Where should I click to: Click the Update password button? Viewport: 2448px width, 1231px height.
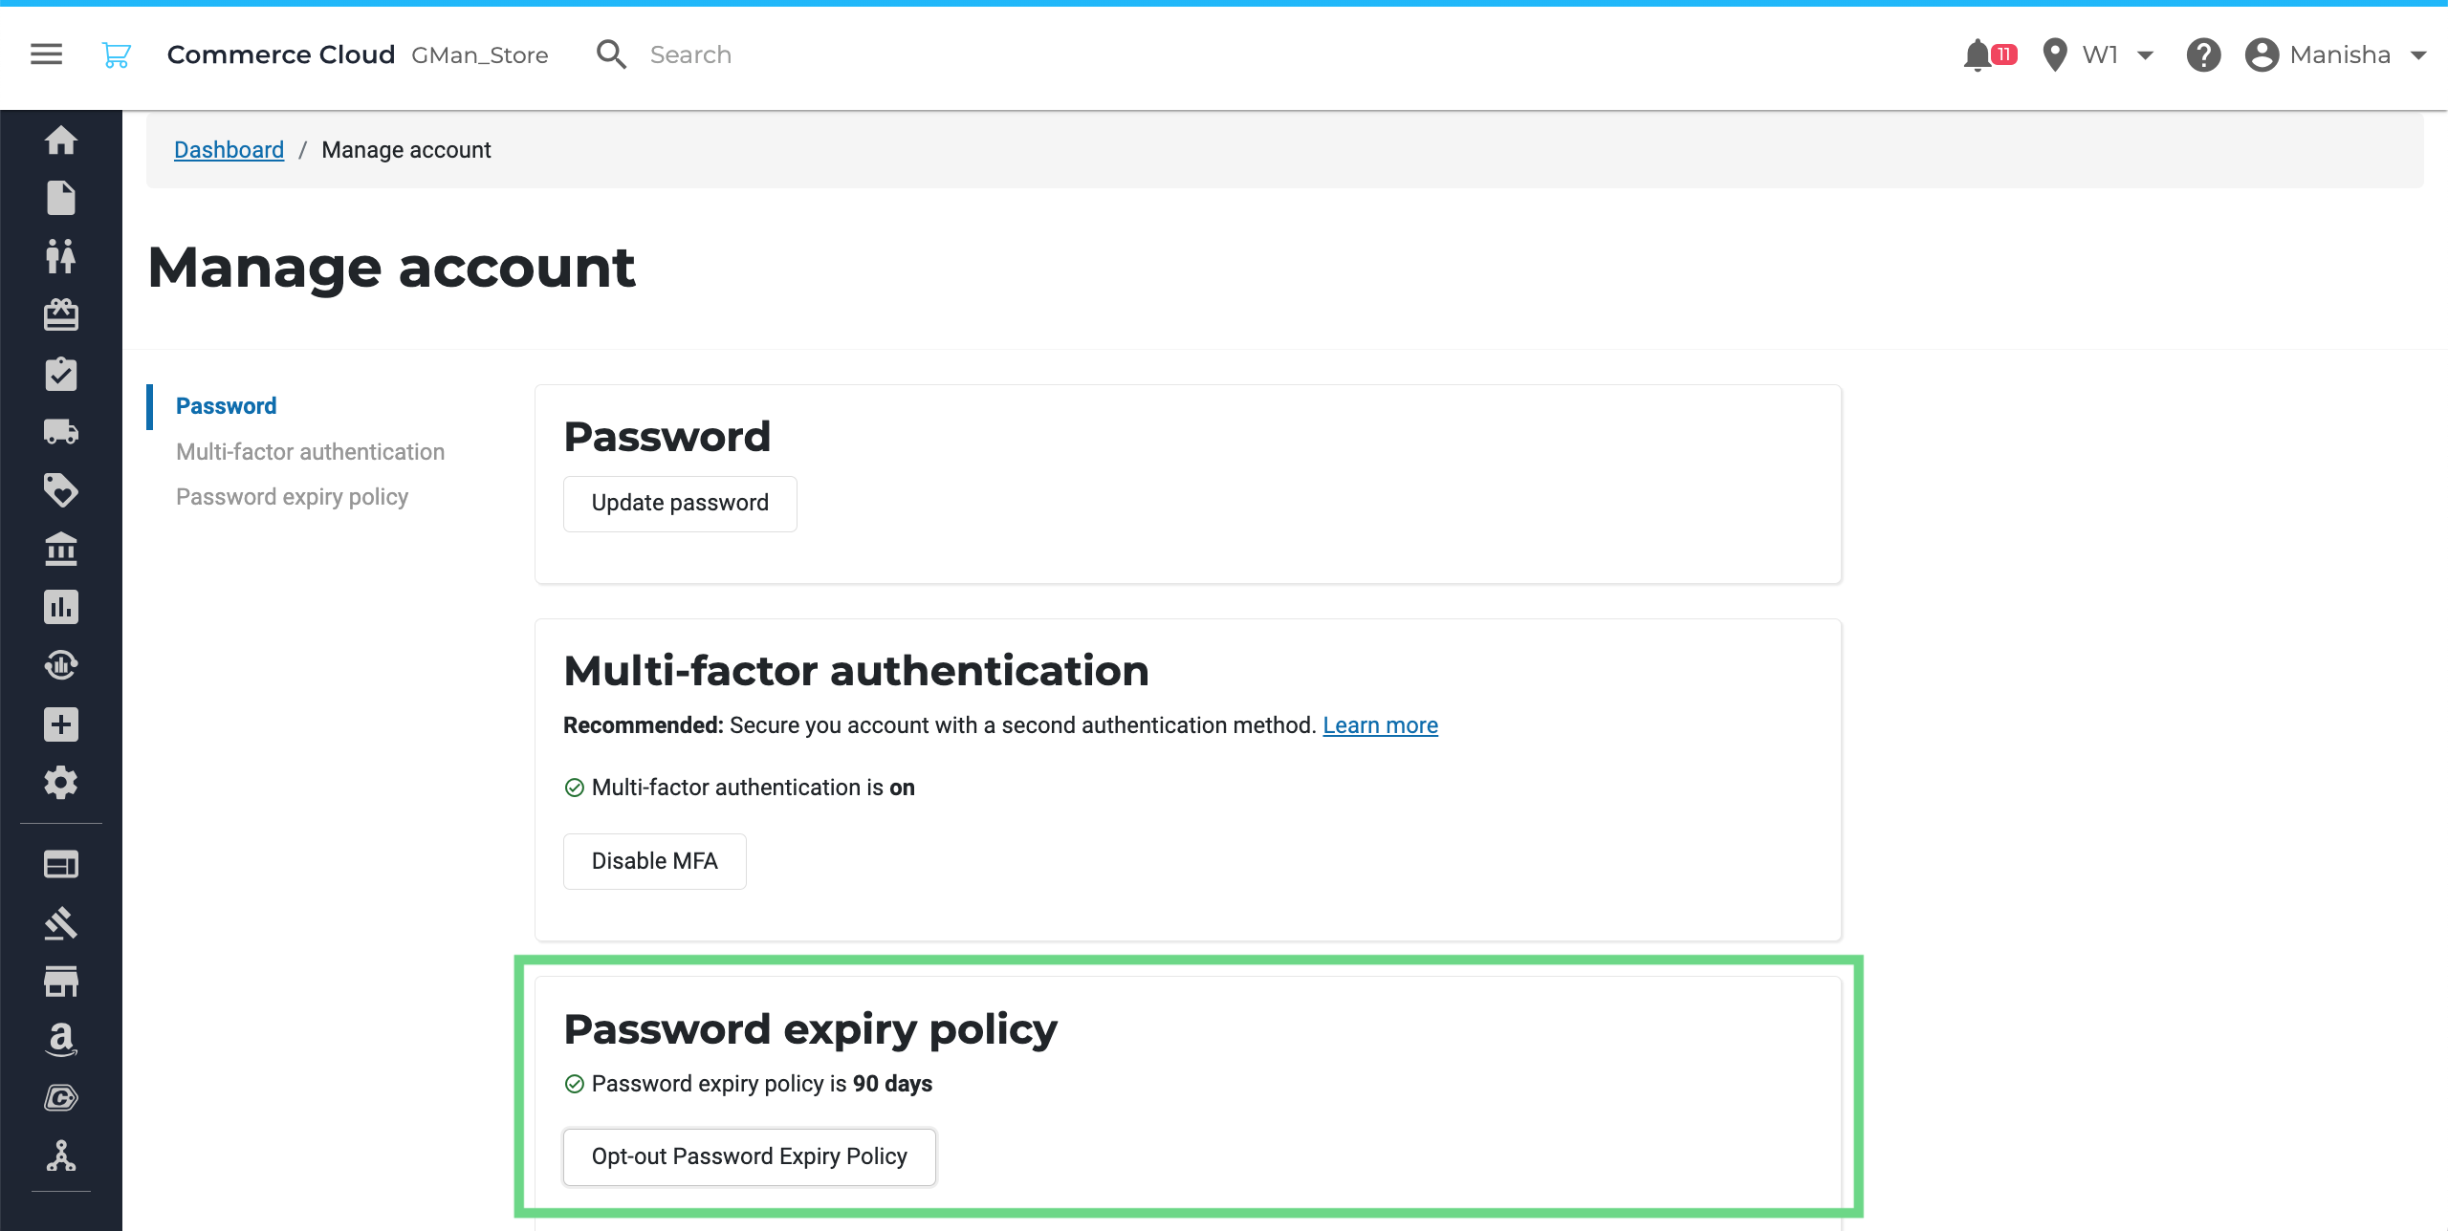(x=680, y=504)
